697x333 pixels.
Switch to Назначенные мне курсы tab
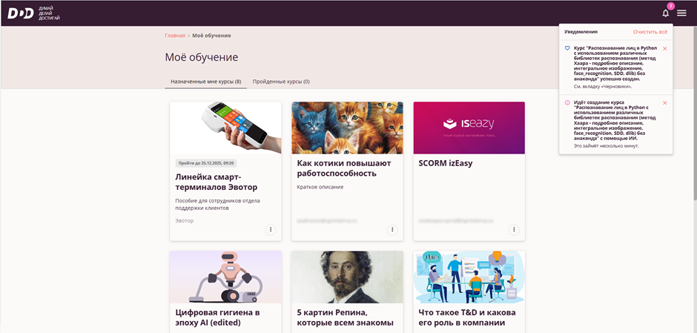click(206, 82)
